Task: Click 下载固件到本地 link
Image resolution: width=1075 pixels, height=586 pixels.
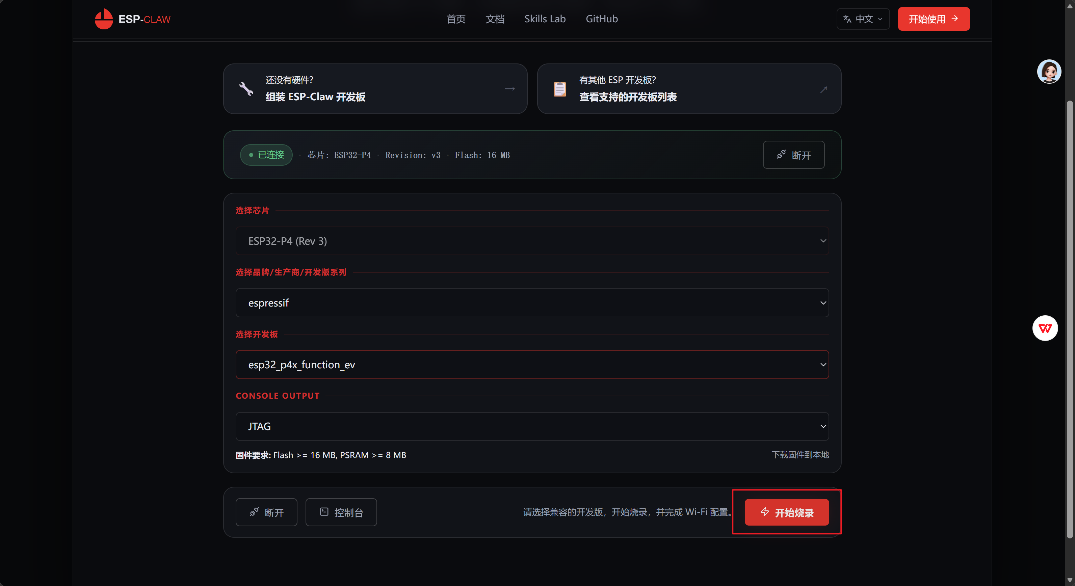Action: (x=800, y=455)
